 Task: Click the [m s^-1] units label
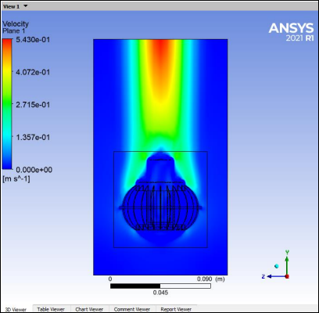16,179
